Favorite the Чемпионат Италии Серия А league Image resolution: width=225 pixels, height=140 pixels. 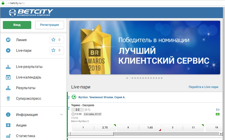coord(68,97)
